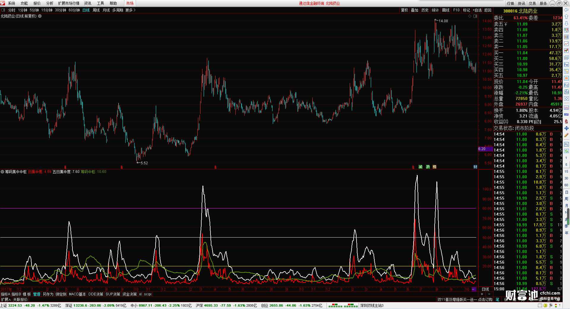570x309 pixels.
Task: Click the 交易 button in title bar
Action: point(532,3)
